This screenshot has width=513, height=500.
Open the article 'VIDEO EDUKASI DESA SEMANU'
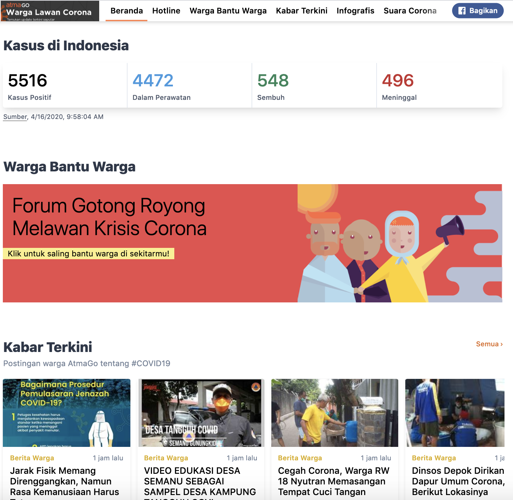[x=200, y=482]
